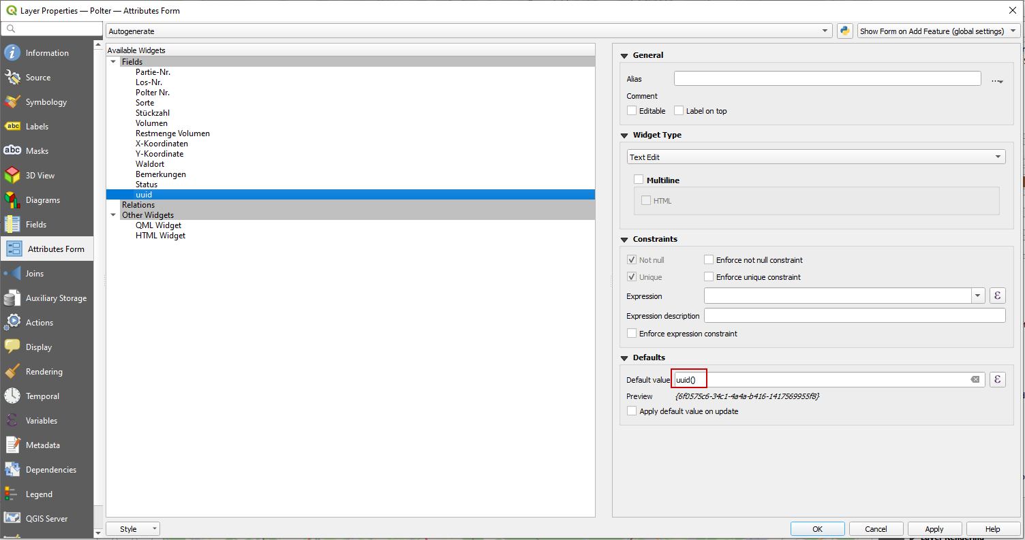The image size is (1025, 540).
Task: Open expression builder for default value
Action: pos(998,380)
